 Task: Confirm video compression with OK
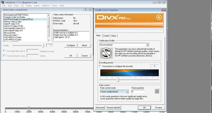tap(71, 56)
